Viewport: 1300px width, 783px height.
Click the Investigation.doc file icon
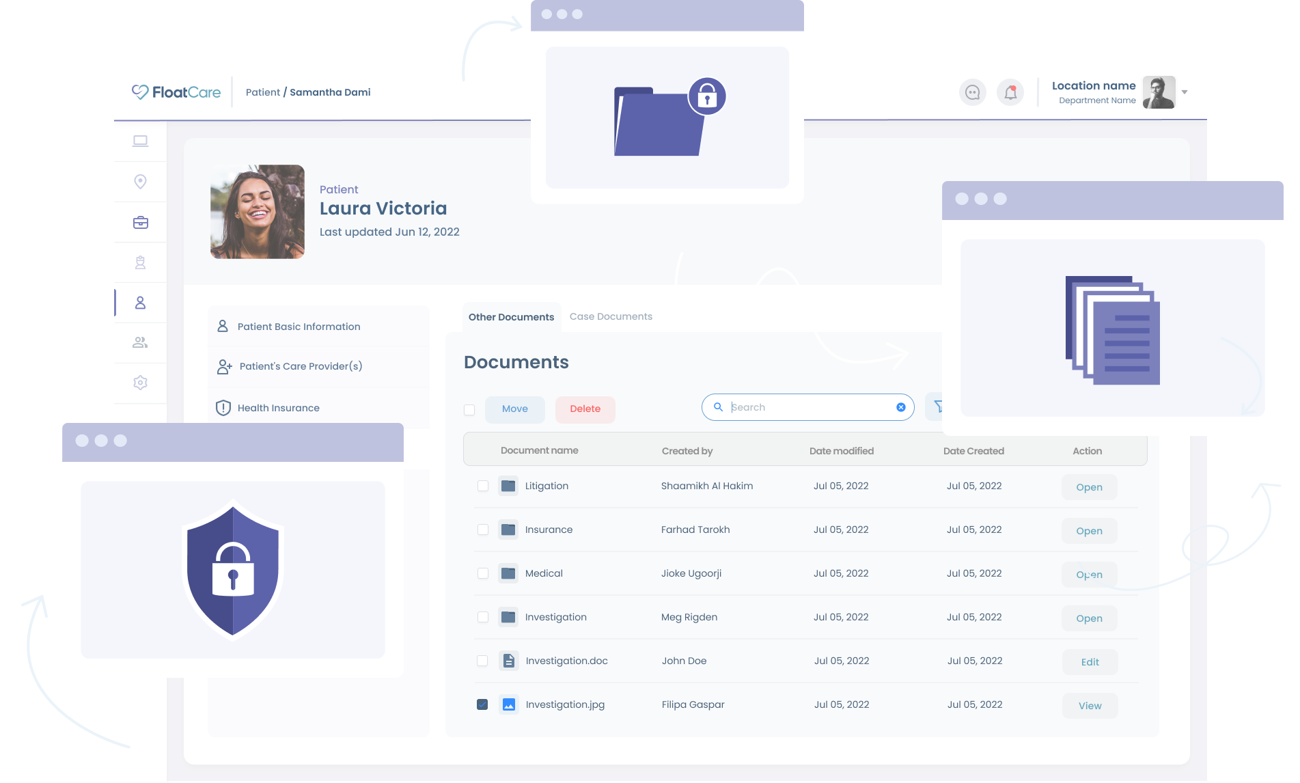click(508, 661)
